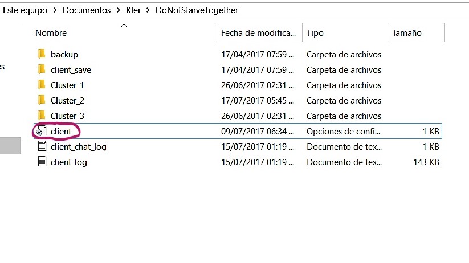Image resolution: width=469 pixels, height=263 pixels.
Task: Click the Tipo column header
Action: [x=315, y=33]
